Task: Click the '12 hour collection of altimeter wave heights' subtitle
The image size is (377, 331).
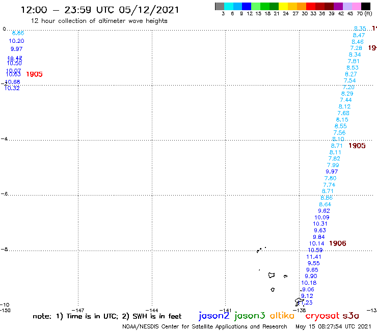Action: (x=99, y=21)
